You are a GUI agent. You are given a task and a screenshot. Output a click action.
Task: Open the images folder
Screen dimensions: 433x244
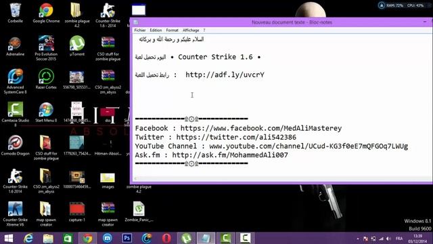[108, 181]
